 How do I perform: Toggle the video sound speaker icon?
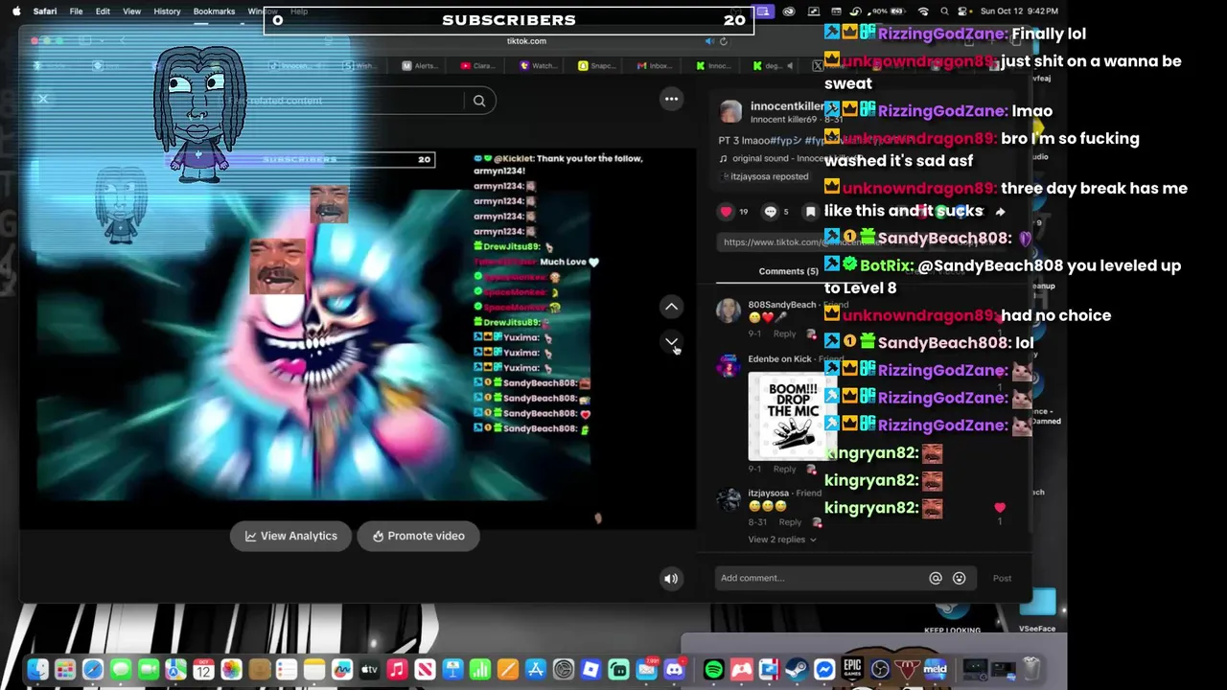tap(671, 578)
